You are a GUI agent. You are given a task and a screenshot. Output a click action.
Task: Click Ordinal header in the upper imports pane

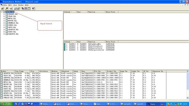tap(70, 12)
